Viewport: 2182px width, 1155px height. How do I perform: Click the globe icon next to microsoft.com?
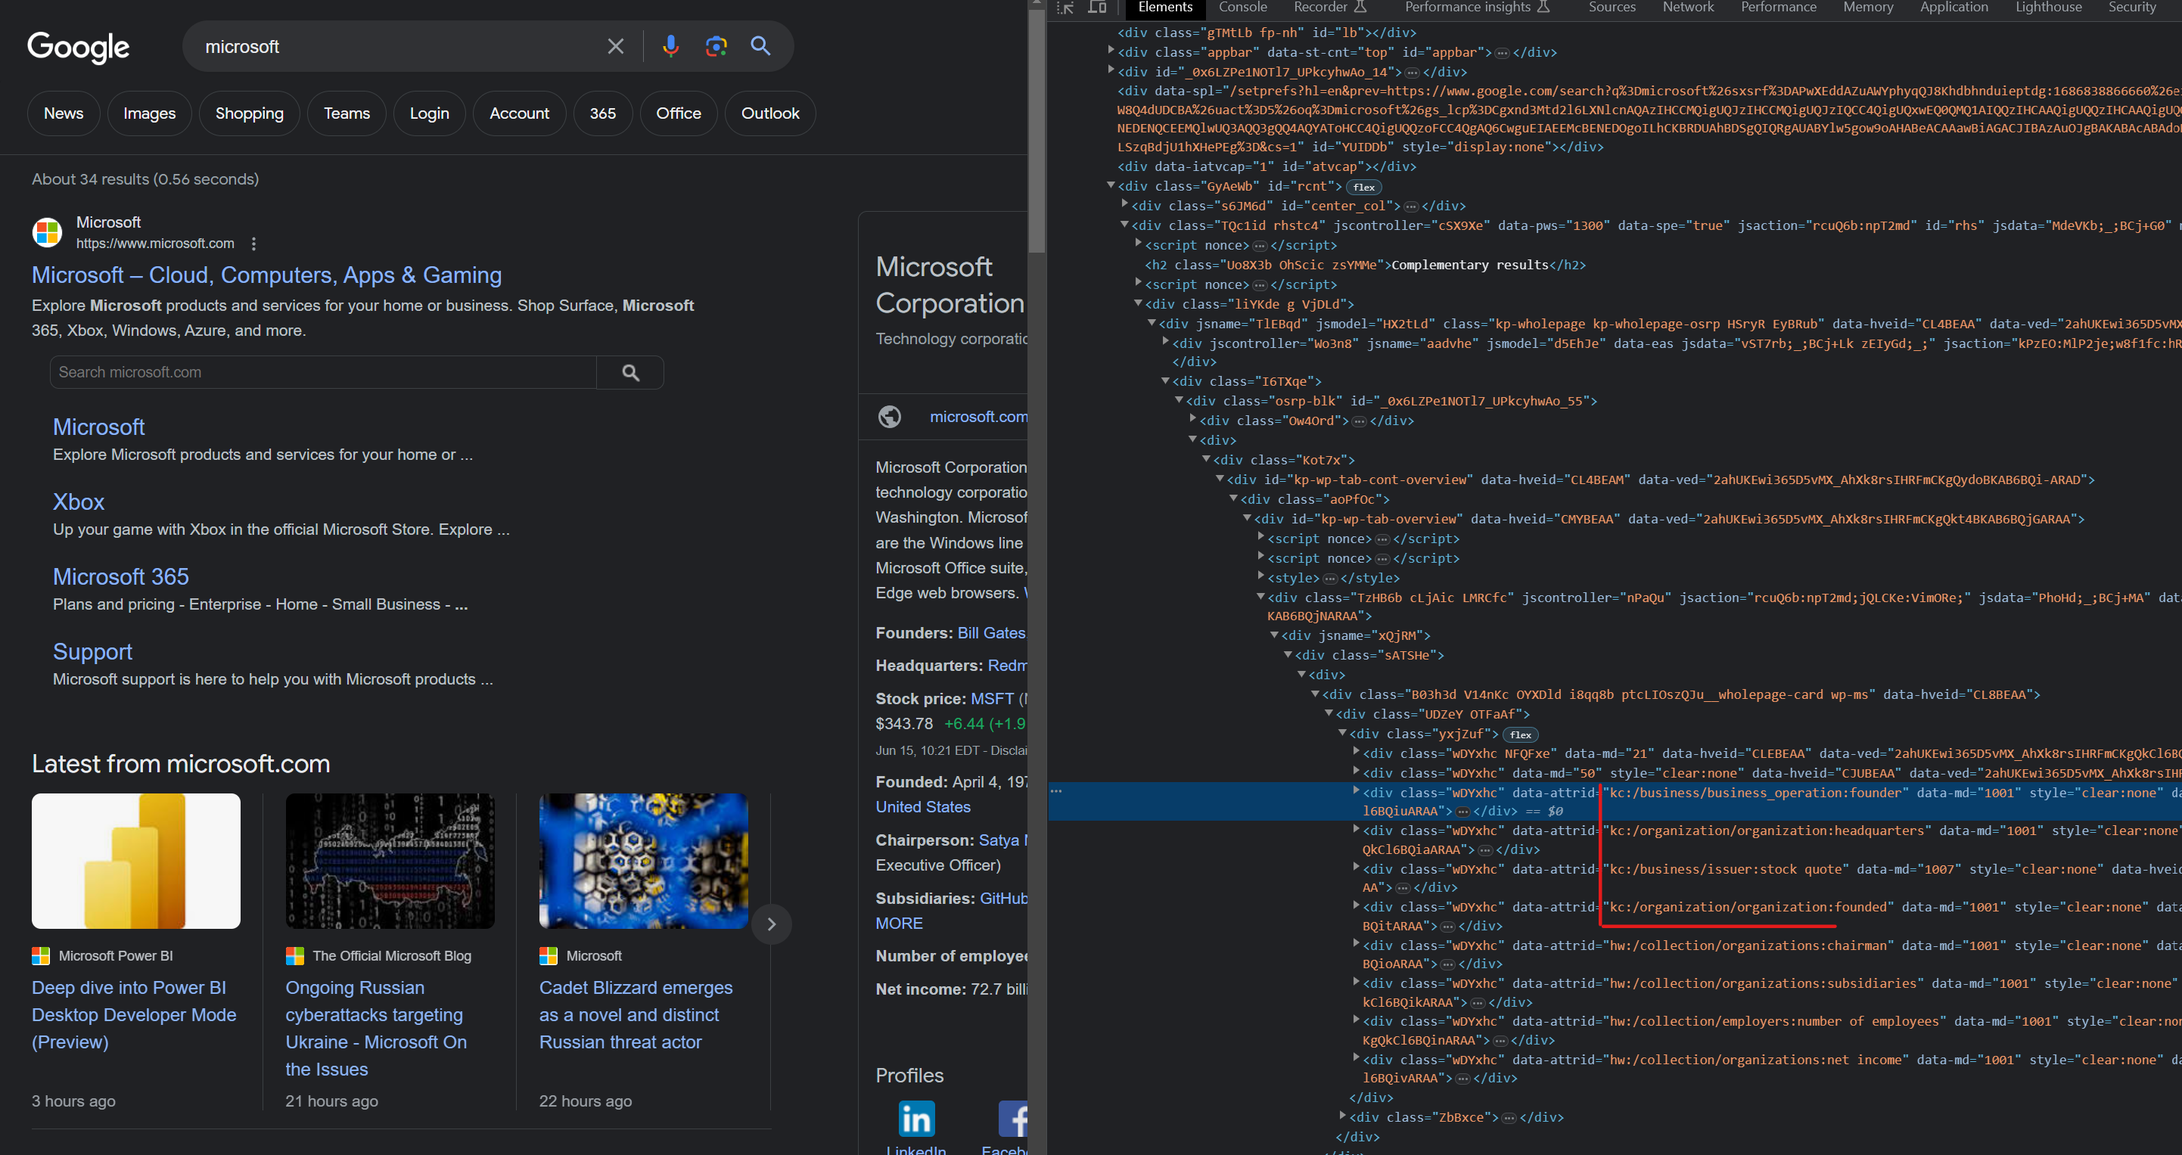point(888,417)
